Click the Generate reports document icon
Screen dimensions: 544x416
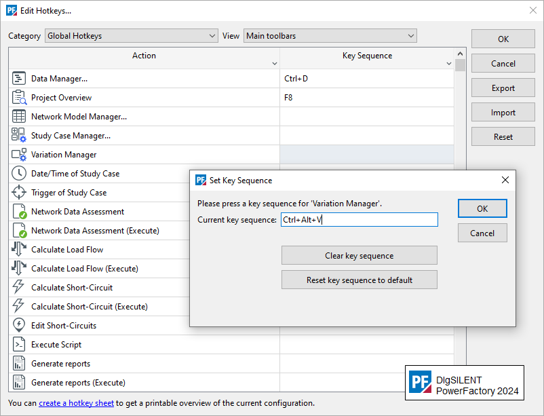(19, 363)
